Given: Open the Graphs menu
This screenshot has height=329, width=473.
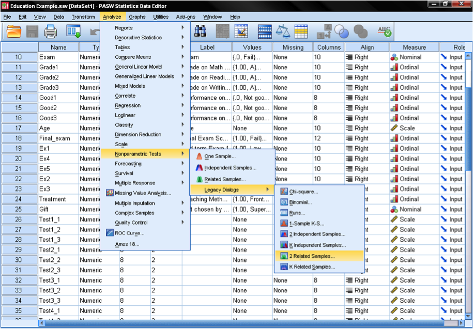Looking at the screenshot, I should click(x=137, y=17).
